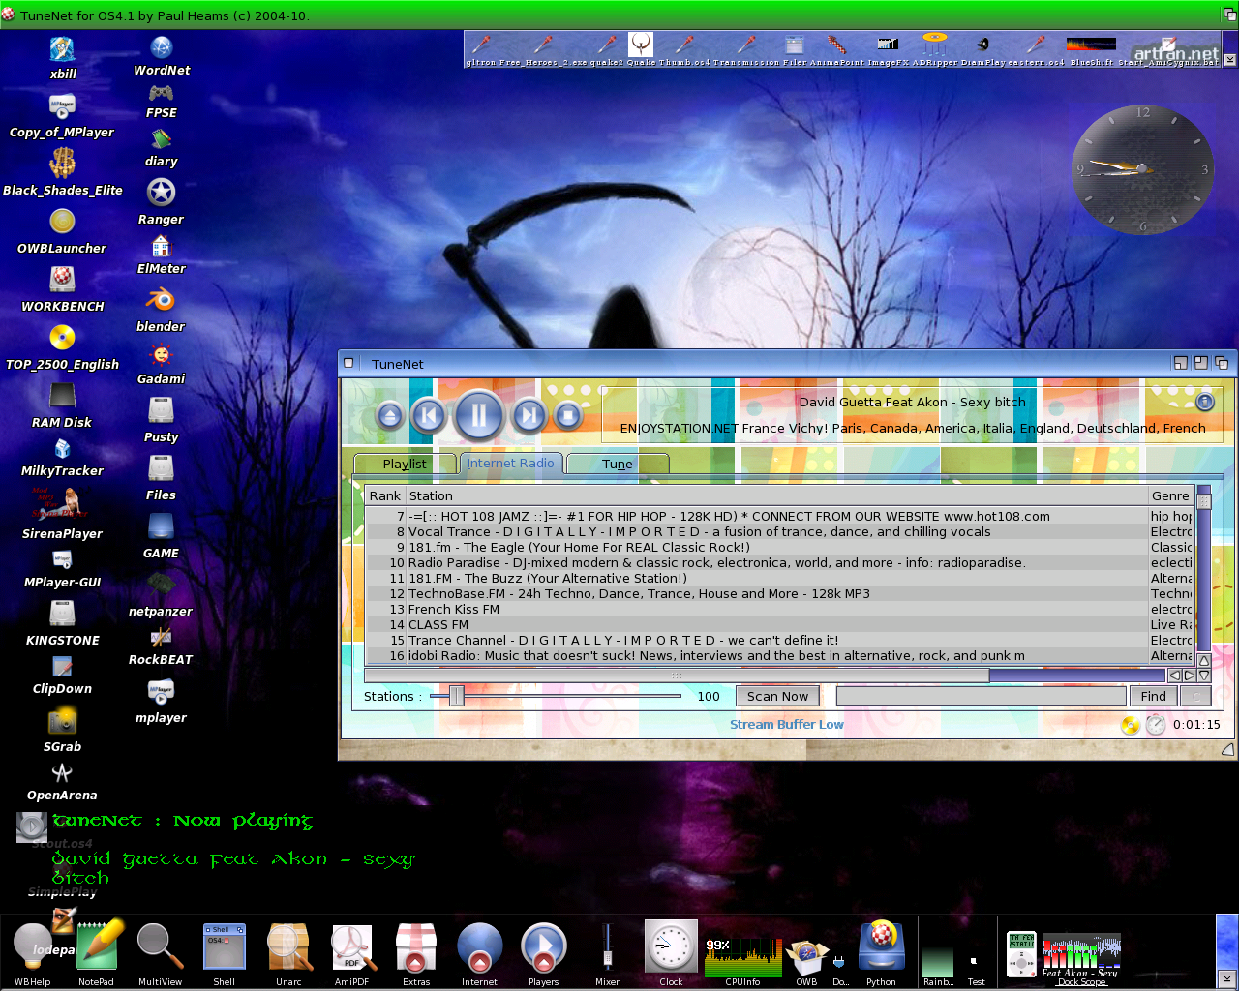This screenshot has width=1239, height=991.
Task: Choose 181.fm The Eagle station
Action: pyautogui.click(x=779, y=548)
